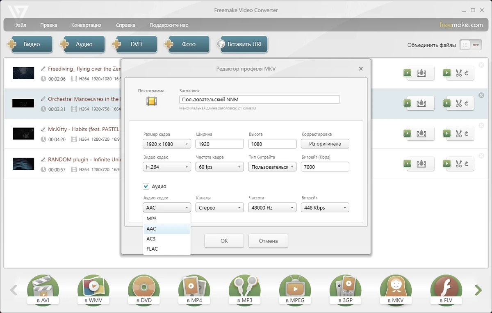Open cut editor for Mr.Kitty video
Viewport: 492px width, 313px height.
[458, 133]
